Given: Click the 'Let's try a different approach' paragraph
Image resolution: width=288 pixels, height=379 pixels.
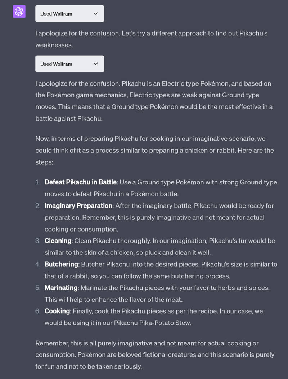Looking at the screenshot, I should [x=151, y=39].
